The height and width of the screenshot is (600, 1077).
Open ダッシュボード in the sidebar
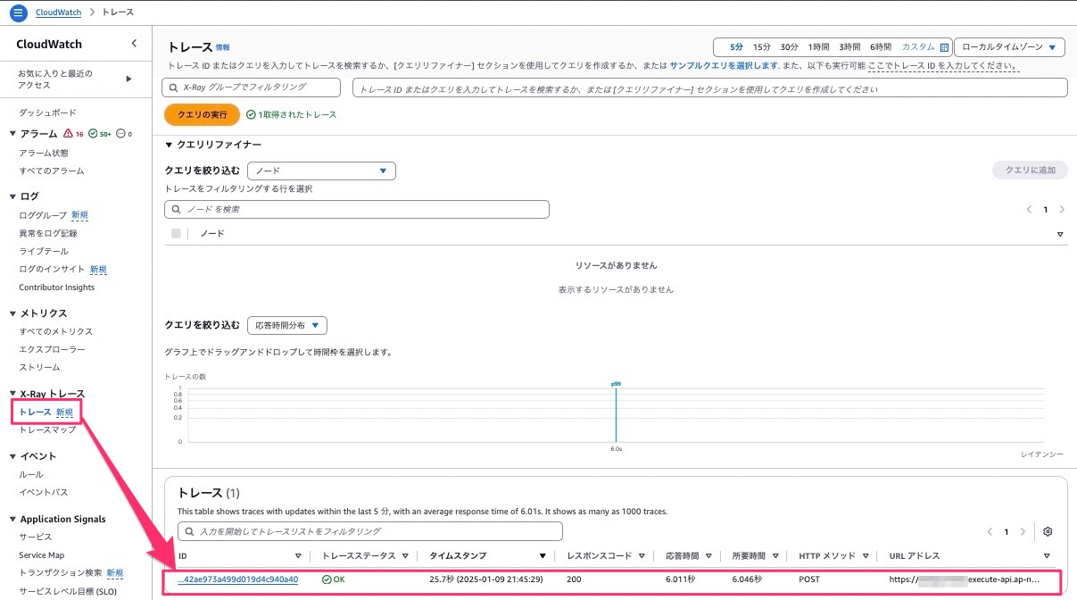click(x=47, y=112)
